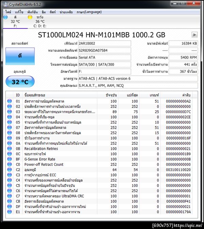Click the ID column header
The image size is (204, 229).
pos(18,95)
